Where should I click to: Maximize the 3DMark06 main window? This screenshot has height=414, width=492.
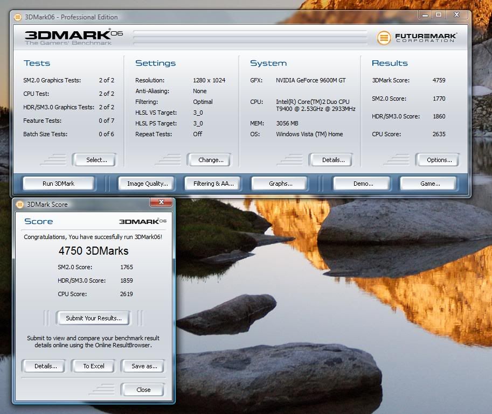(x=439, y=15)
